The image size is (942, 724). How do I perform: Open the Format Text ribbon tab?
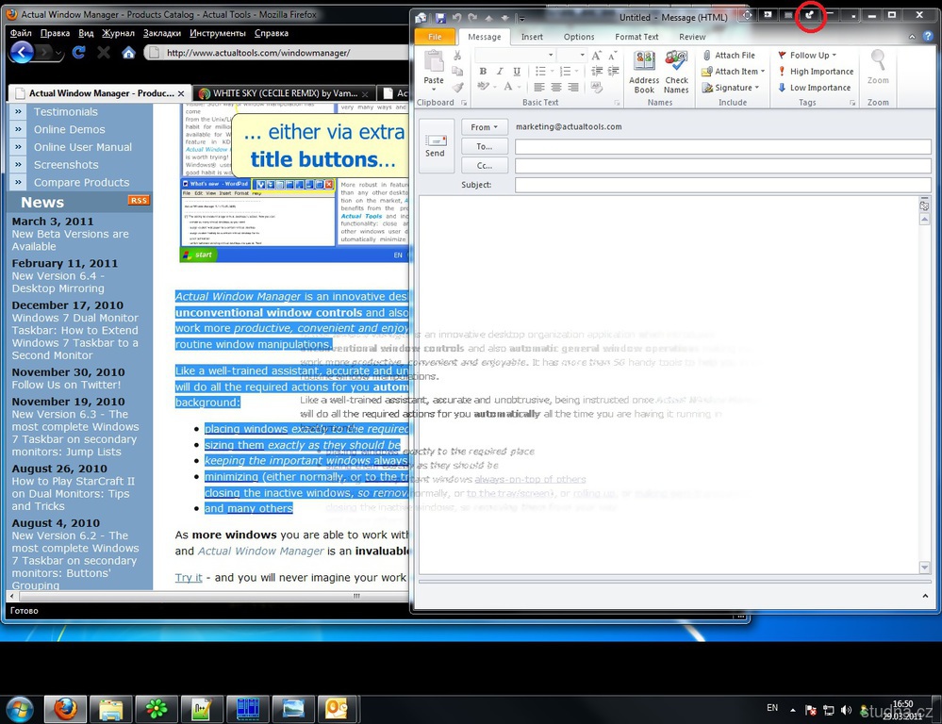pos(636,37)
